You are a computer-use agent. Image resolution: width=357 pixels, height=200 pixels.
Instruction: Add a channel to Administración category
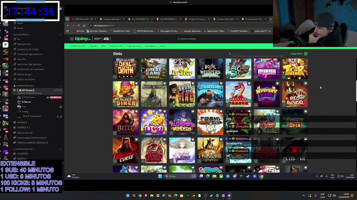point(61,86)
